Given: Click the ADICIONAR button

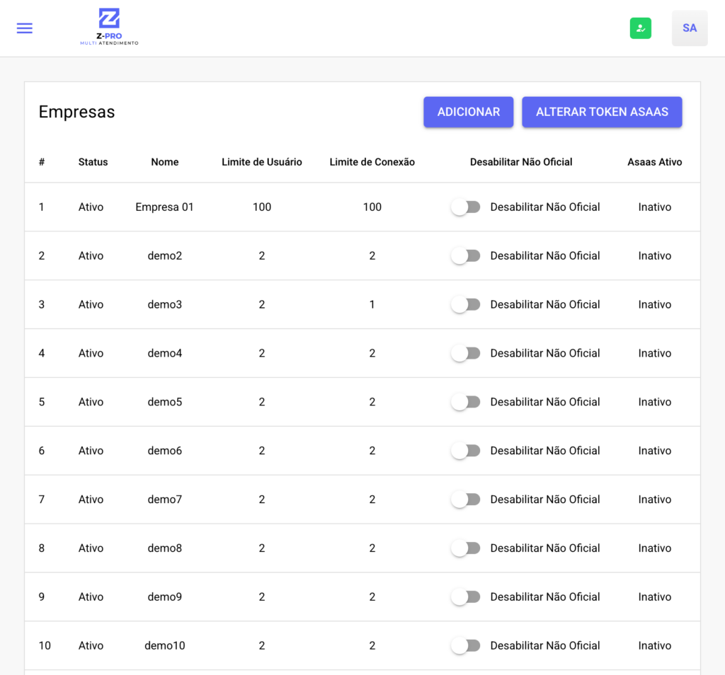Looking at the screenshot, I should click(x=468, y=112).
